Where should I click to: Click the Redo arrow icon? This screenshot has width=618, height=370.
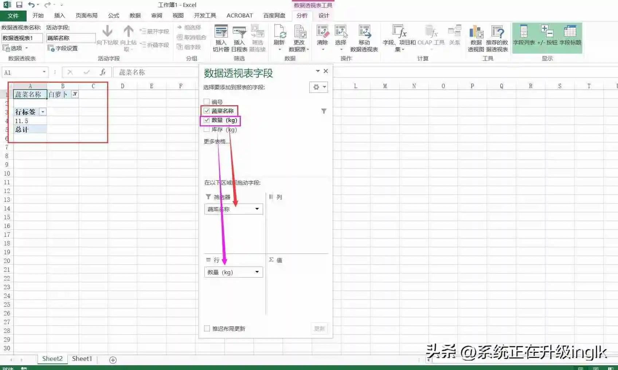[47, 5]
